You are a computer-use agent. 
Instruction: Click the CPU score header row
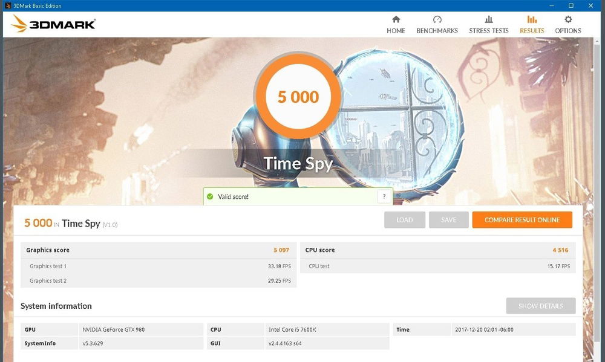[437, 250]
